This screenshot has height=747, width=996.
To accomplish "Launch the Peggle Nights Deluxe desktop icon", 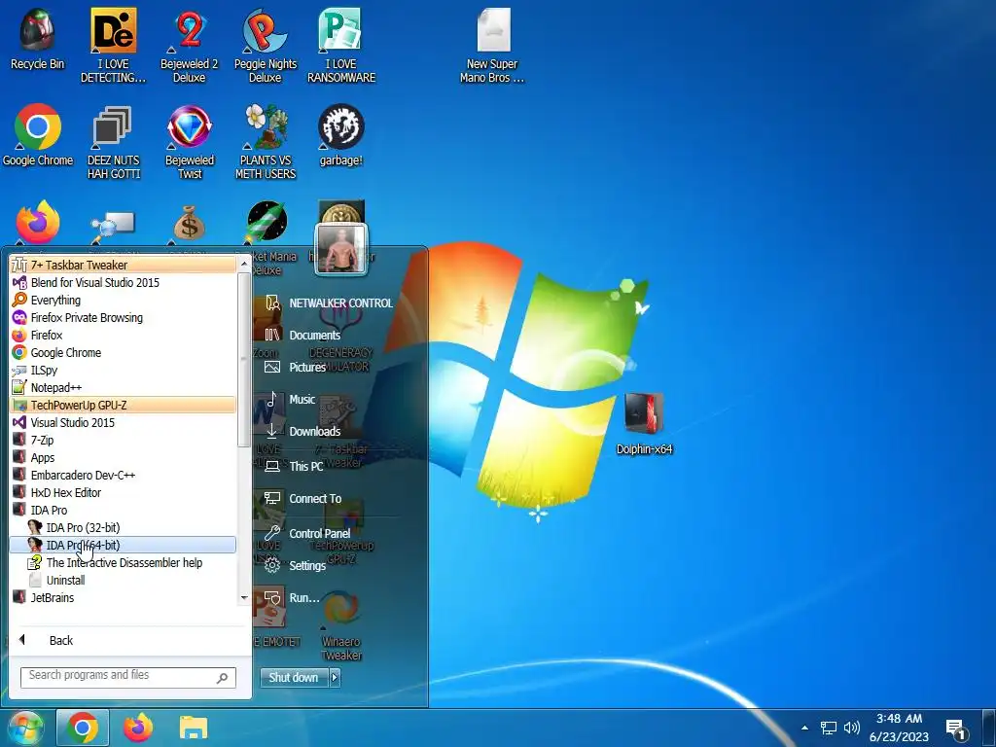I will (265, 45).
